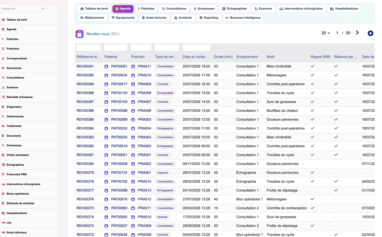Click Rappel SMS checkmark for RDV00385
The height and width of the screenshot is (237, 382).
[x=313, y=120]
